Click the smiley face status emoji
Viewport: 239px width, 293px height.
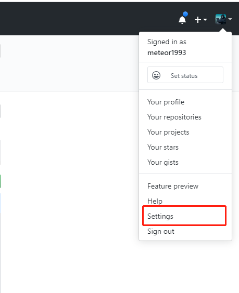156,75
